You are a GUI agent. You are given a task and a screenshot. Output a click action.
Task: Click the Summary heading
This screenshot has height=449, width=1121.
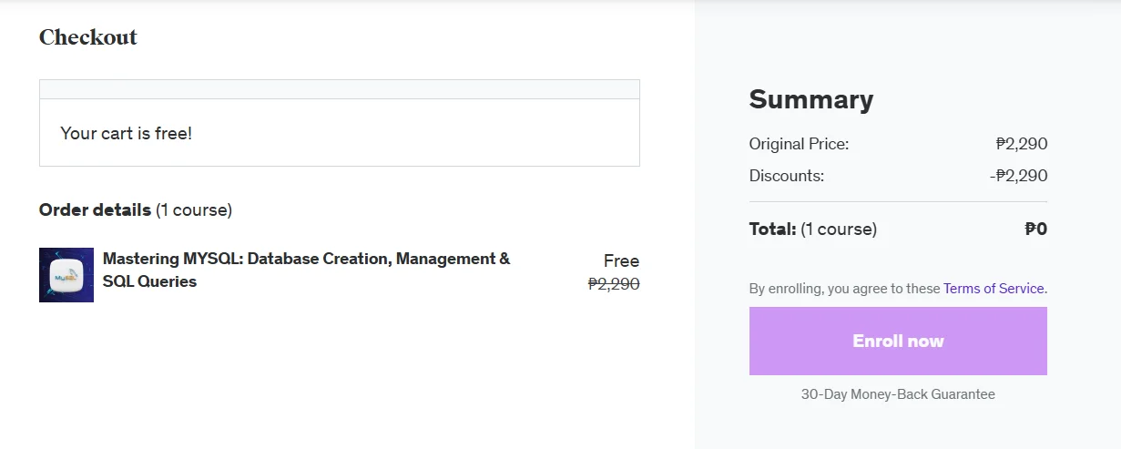811,99
